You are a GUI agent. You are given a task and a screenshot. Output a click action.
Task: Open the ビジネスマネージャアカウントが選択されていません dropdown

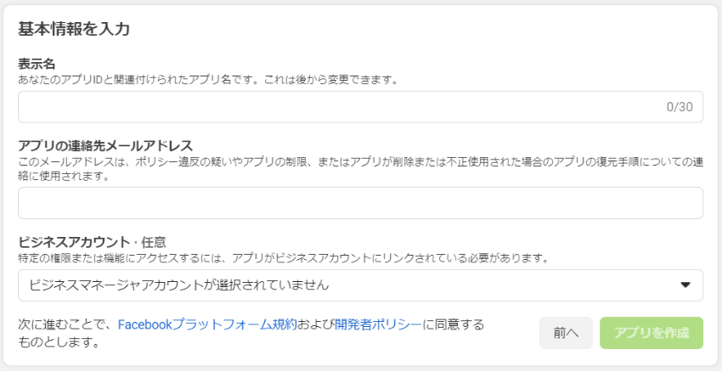coord(360,285)
